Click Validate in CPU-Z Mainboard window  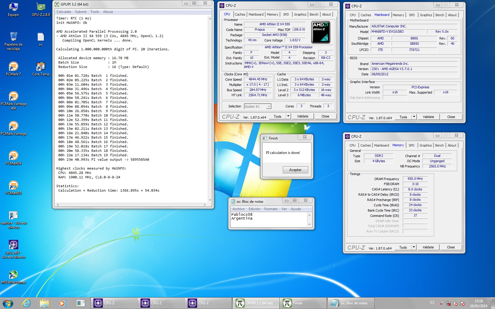[x=428, y=117]
